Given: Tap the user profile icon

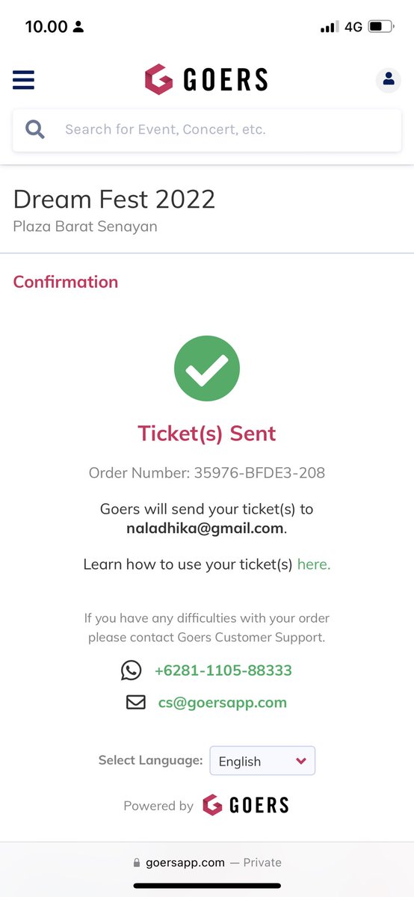Looking at the screenshot, I should [388, 79].
